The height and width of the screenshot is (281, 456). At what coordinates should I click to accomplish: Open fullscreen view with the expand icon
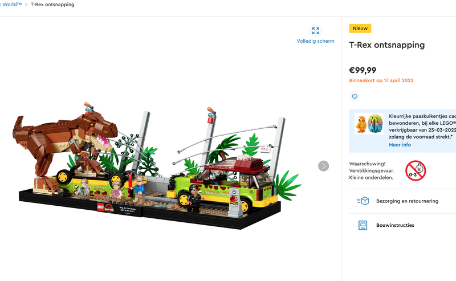pyautogui.click(x=316, y=31)
